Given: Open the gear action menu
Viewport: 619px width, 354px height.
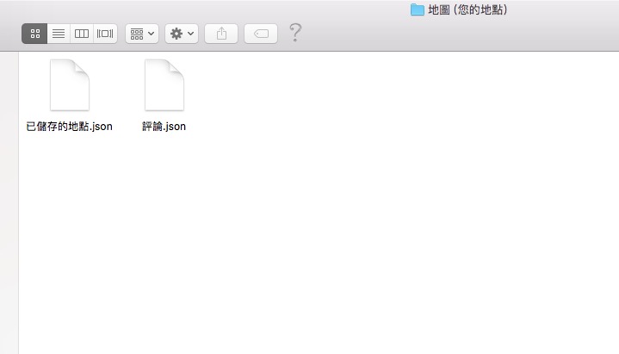Looking at the screenshot, I should tap(182, 34).
